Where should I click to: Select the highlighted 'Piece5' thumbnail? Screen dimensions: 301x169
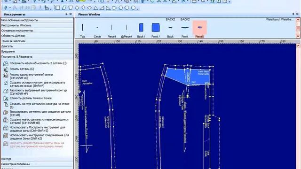click(199, 28)
